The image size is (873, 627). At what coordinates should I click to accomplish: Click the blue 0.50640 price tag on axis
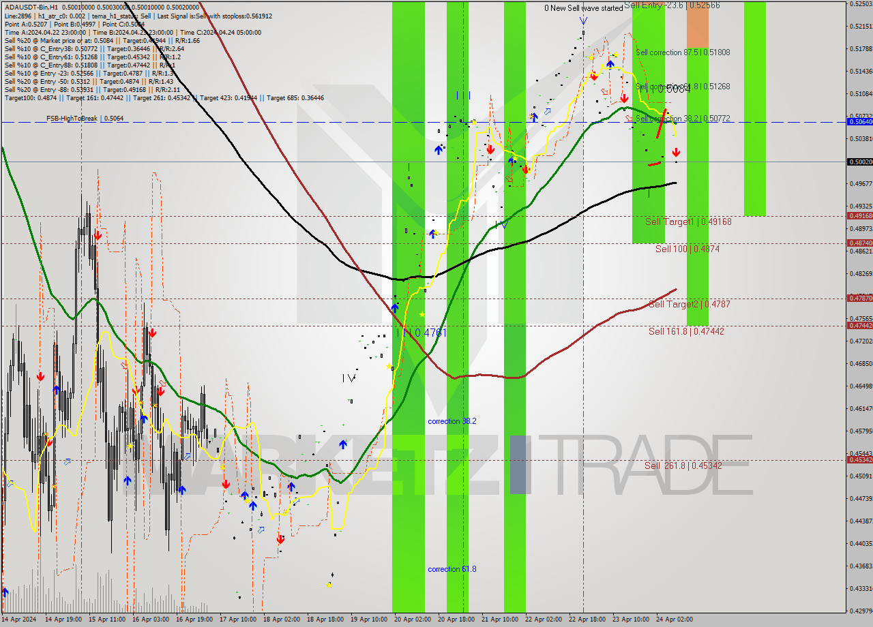click(859, 121)
